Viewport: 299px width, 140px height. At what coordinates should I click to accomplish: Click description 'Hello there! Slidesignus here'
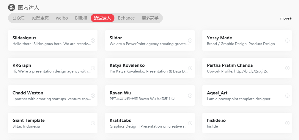[51, 44]
